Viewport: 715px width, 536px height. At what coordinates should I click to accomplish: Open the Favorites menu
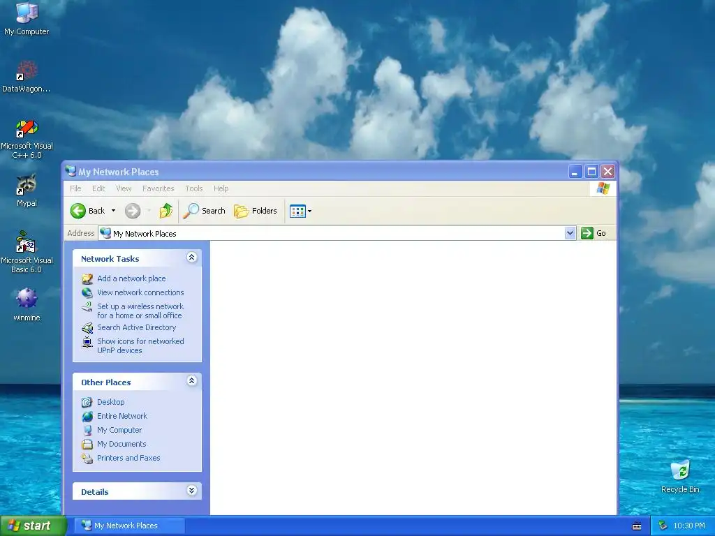point(159,188)
